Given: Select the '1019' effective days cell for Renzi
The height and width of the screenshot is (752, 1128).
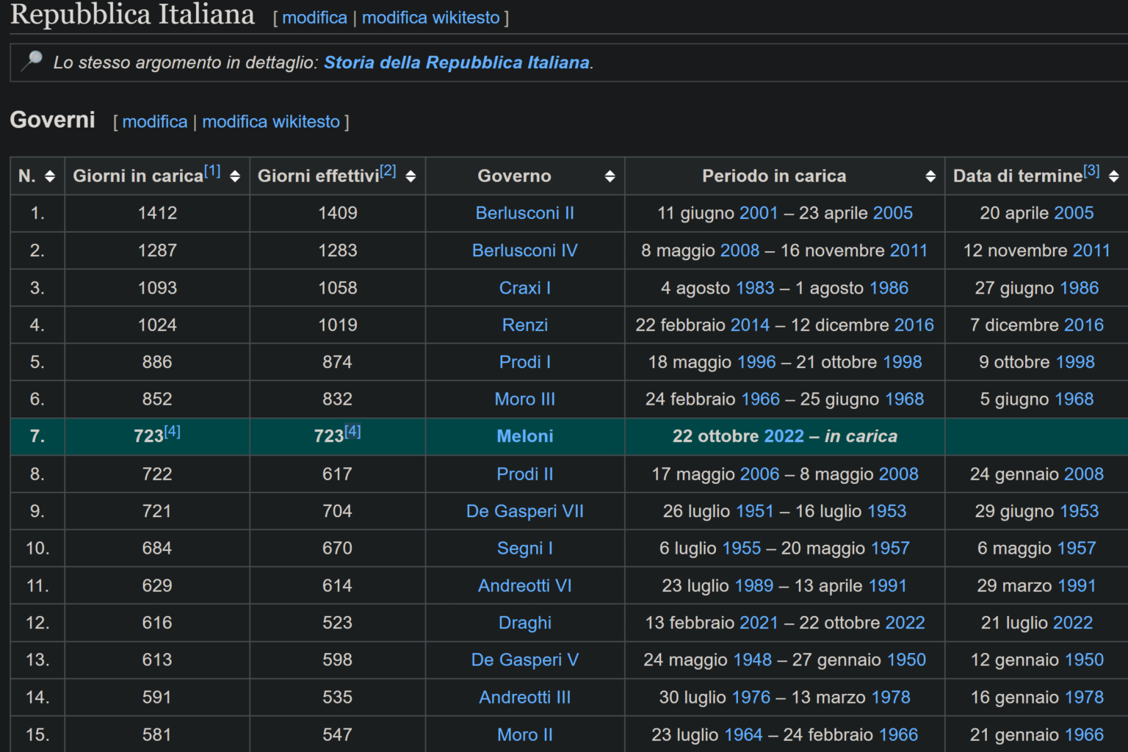Looking at the screenshot, I should [x=338, y=325].
